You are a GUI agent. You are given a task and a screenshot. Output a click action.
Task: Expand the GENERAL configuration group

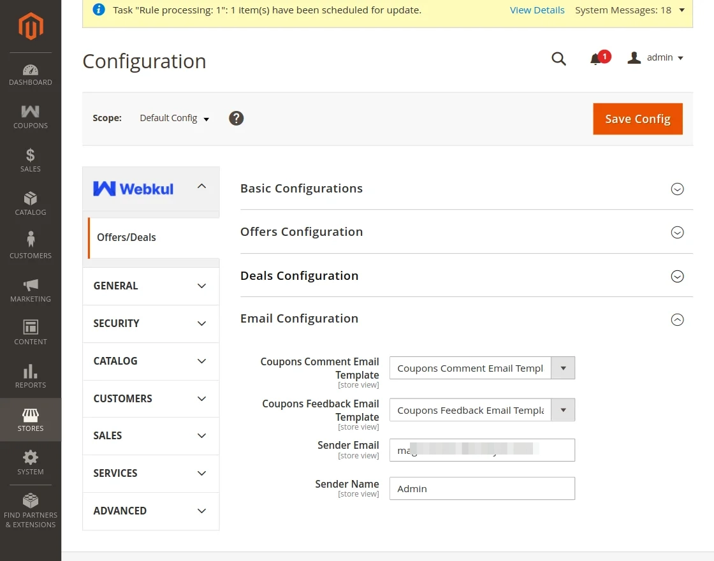pyautogui.click(x=150, y=286)
